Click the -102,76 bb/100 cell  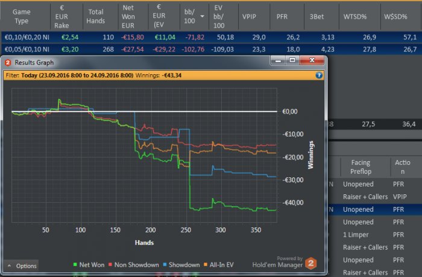(193, 49)
